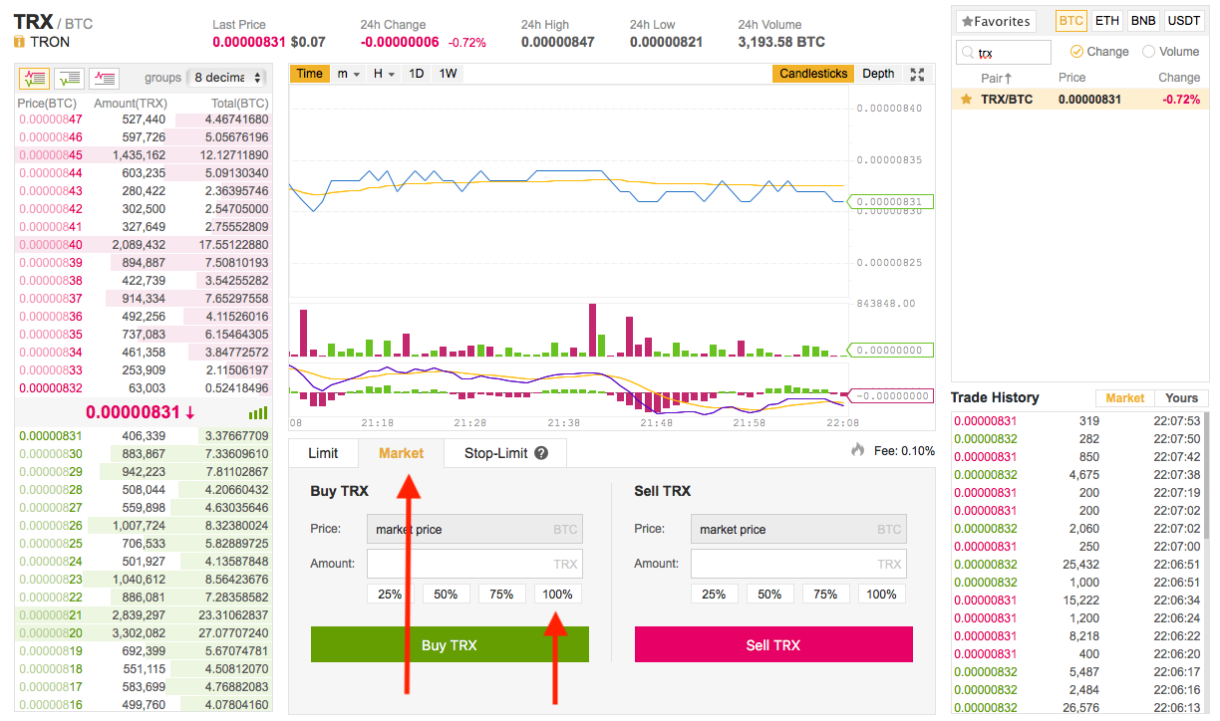The width and height of the screenshot is (1220, 721).
Task: Set buy amount to 25%
Action: point(390,594)
